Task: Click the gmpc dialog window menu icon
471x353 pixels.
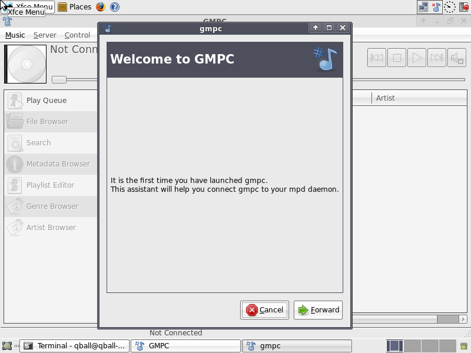Action: point(108,28)
